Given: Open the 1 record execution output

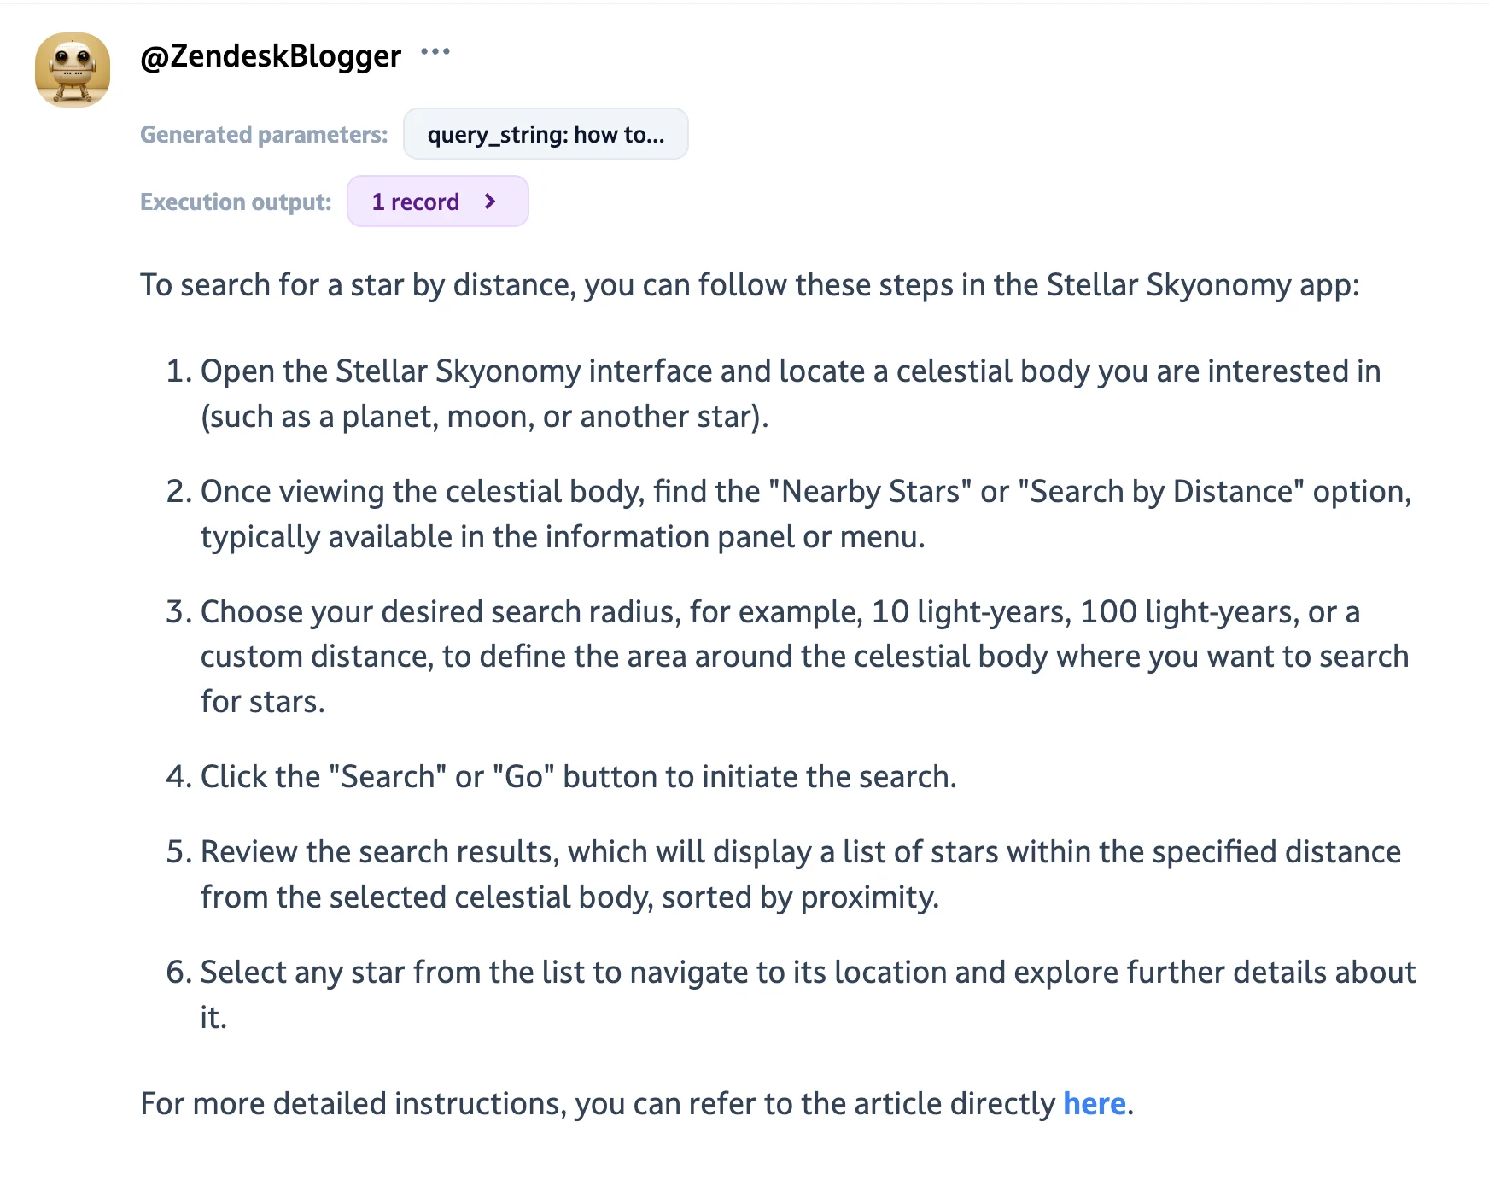Looking at the screenshot, I should (x=437, y=202).
